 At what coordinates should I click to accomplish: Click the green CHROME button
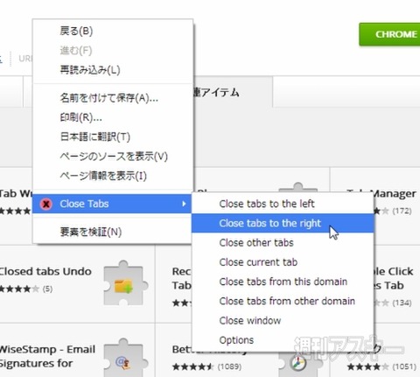389,34
